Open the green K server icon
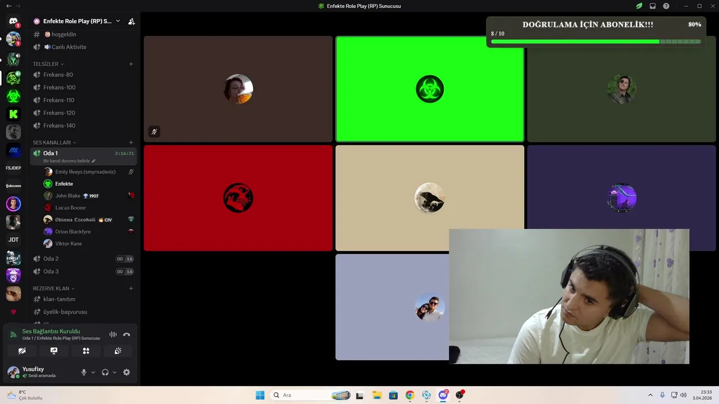Viewport: 719px width, 404px height. click(x=13, y=114)
